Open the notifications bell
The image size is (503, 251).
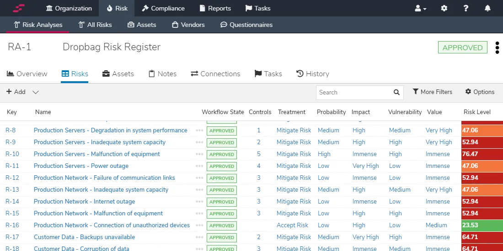pyautogui.click(x=487, y=8)
